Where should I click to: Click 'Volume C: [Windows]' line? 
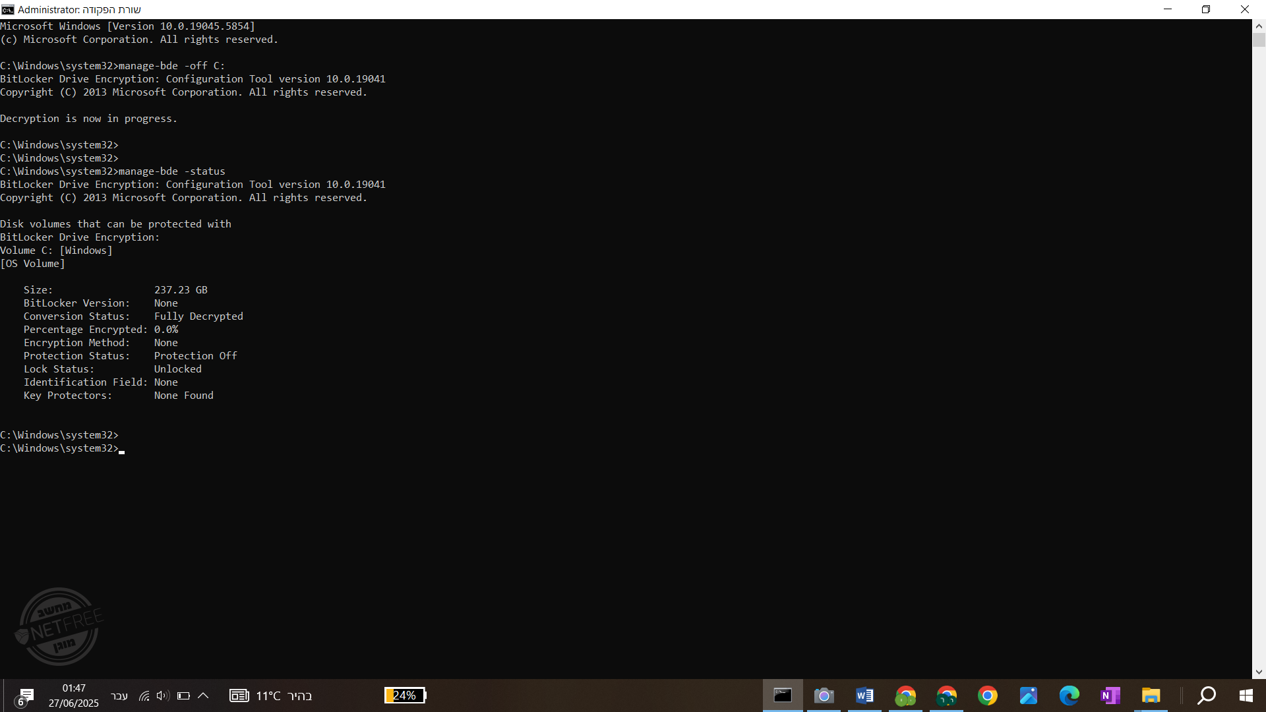56,251
